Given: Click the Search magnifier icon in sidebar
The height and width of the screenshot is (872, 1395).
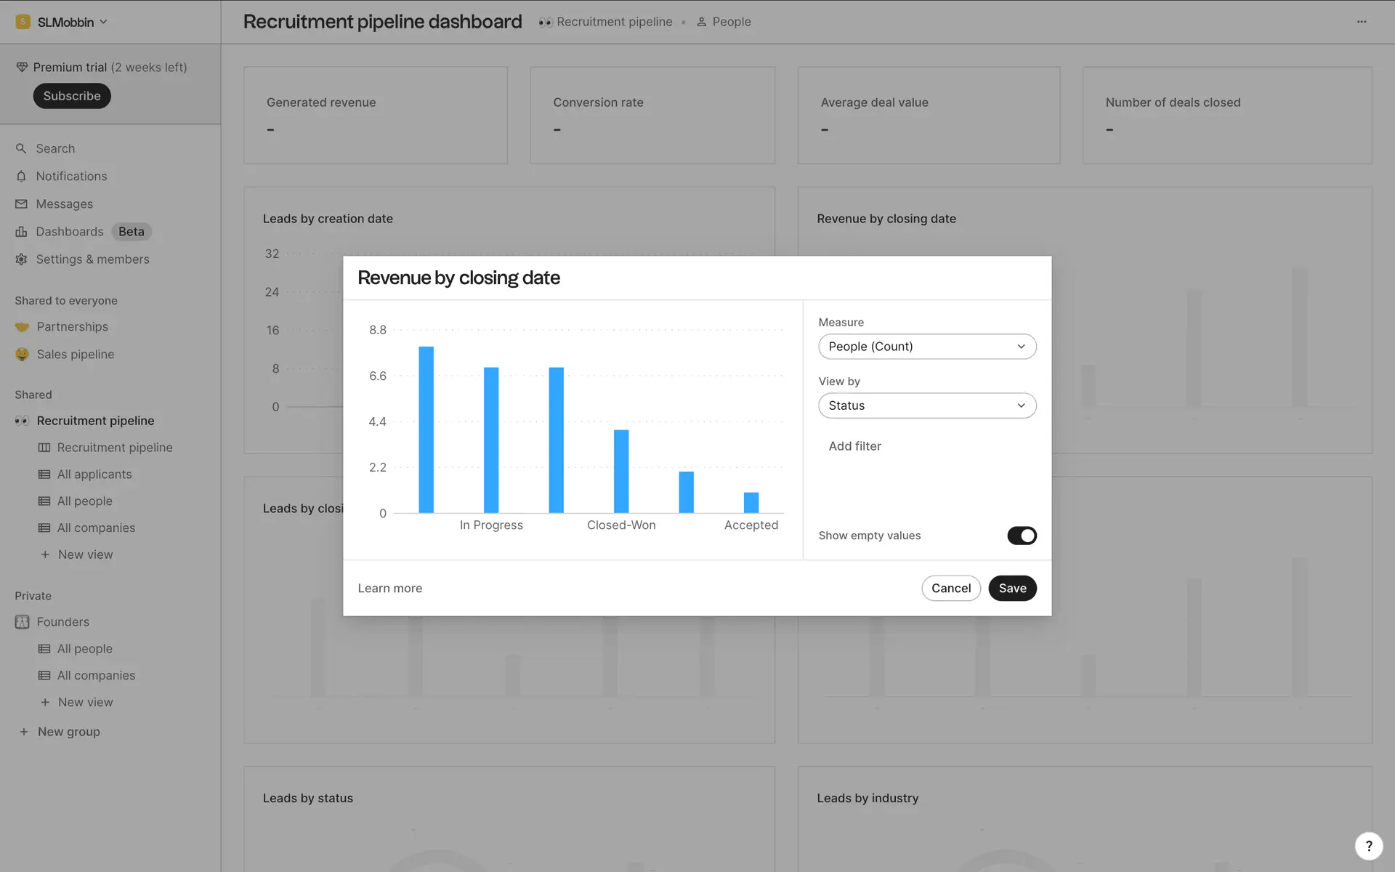Looking at the screenshot, I should (21, 148).
